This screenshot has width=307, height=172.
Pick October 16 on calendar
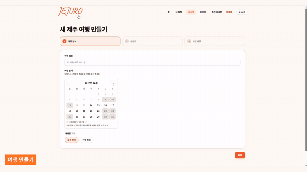[x=105, y=105]
